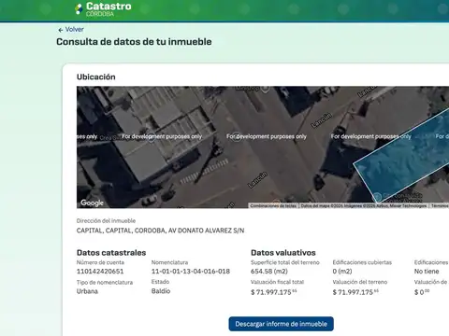
Task: Click the Ubicación section heading
Action: 96,77
